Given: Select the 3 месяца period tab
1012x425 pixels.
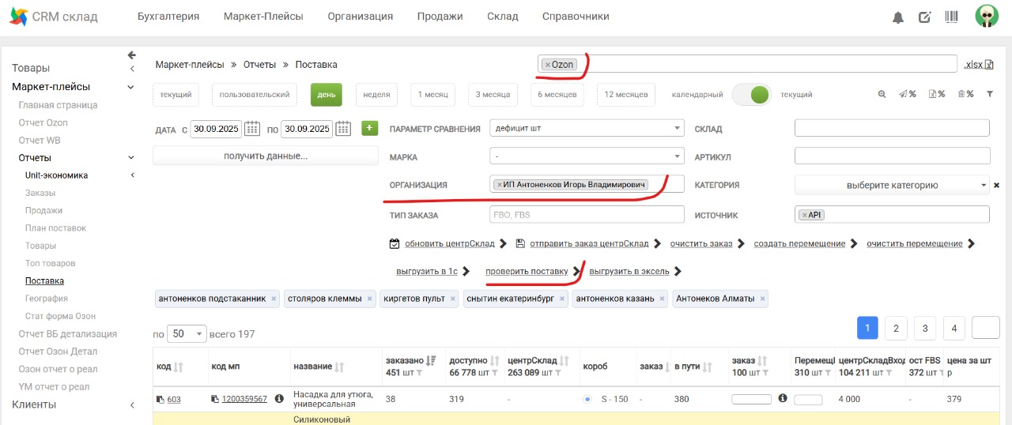Looking at the screenshot, I should pyautogui.click(x=489, y=95).
